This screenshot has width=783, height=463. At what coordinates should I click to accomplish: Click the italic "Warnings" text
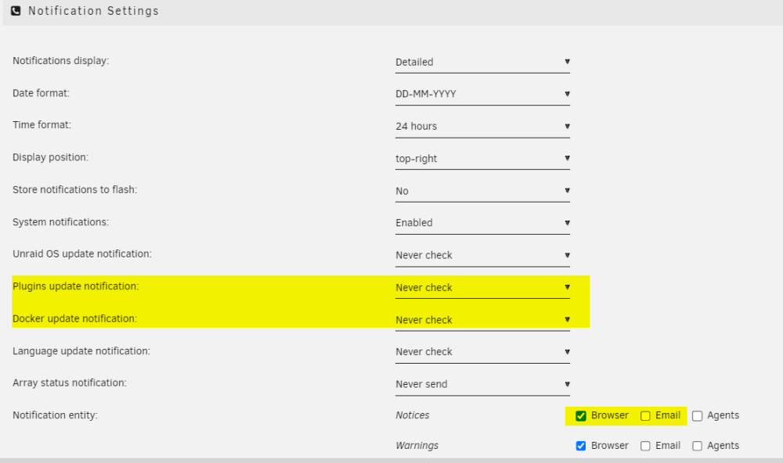click(x=417, y=446)
